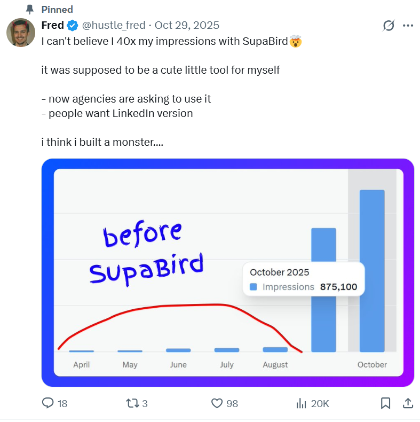Open Fred's profile picture
This screenshot has width=420, height=422.
21,32
